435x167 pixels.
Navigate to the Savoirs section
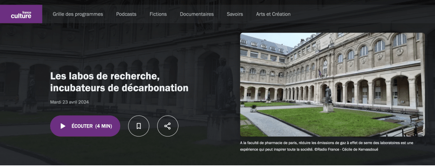point(234,14)
